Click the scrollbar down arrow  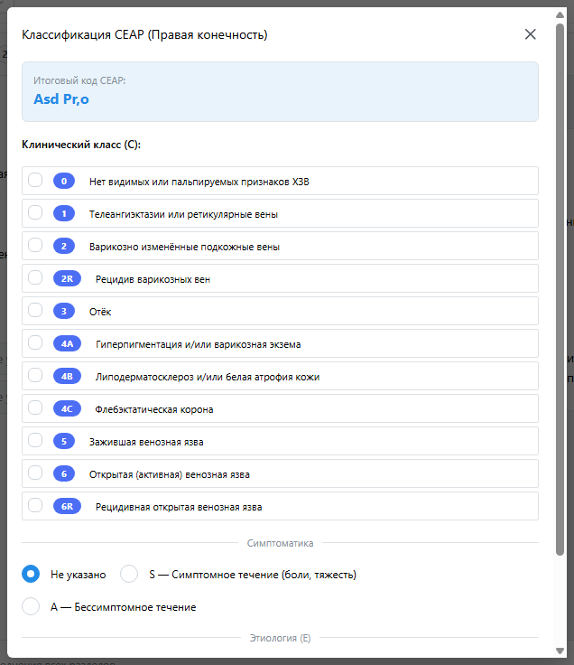pos(560,651)
